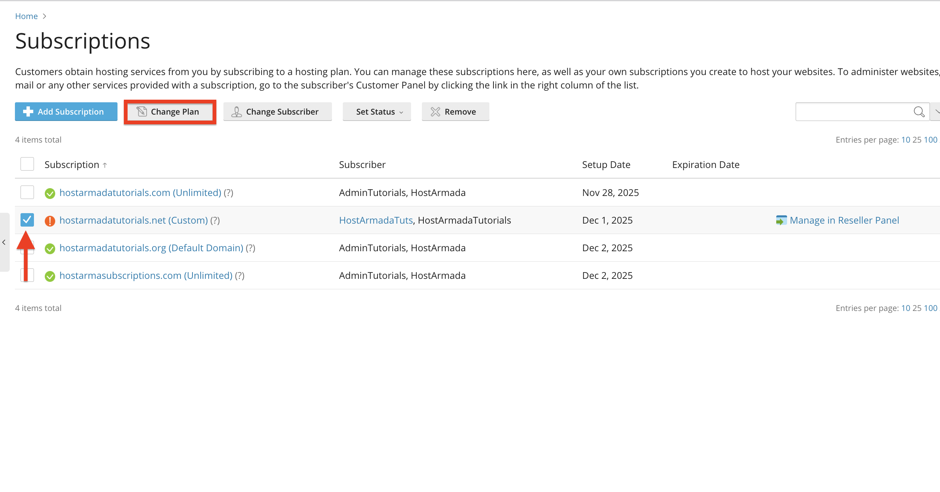Click green status icon for hostarmadatutorials.com
Viewport: 940px width, 492px height.
50,193
